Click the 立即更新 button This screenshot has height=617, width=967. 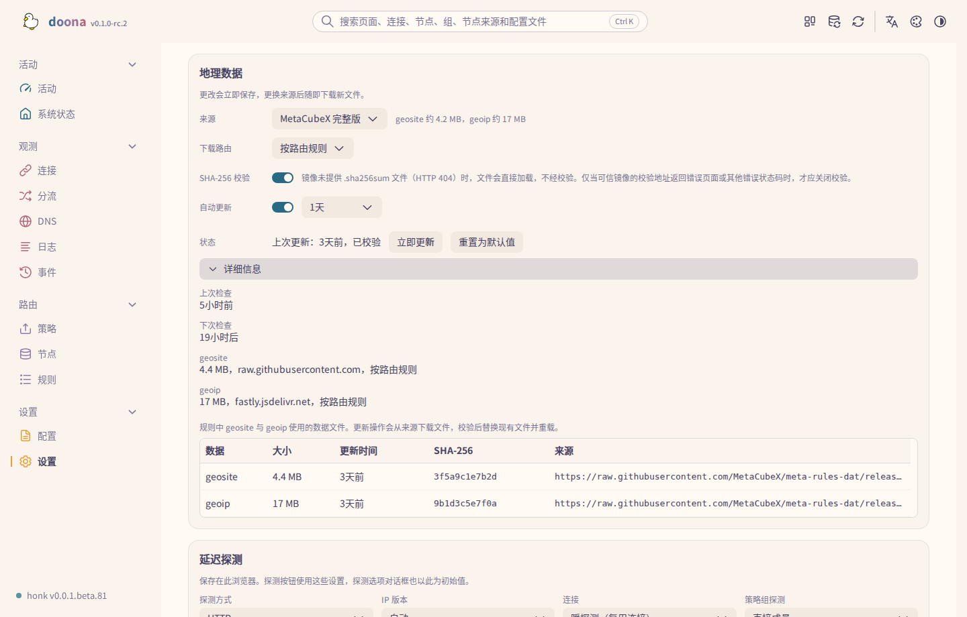pos(416,242)
